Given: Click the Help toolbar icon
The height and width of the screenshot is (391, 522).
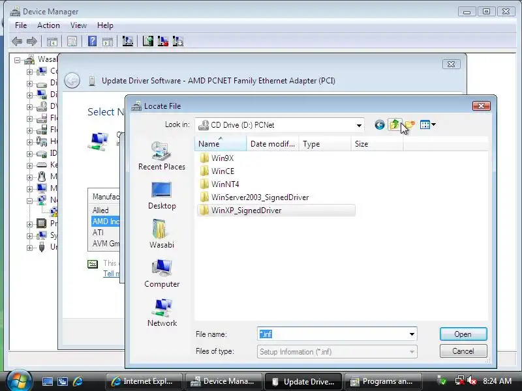Looking at the screenshot, I should pos(92,41).
